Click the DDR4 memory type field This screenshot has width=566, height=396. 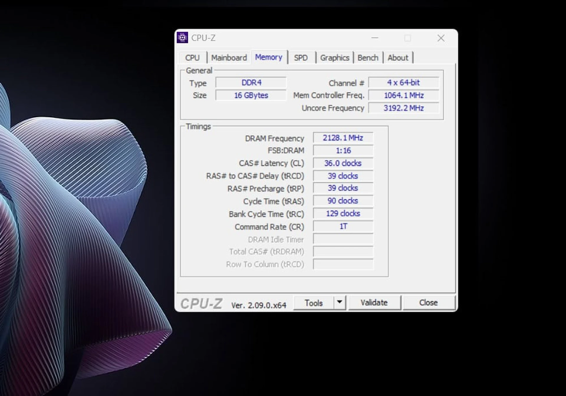click(x=251, y=82)
